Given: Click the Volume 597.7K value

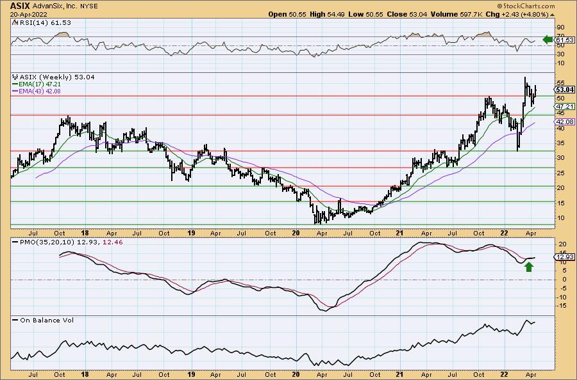Looking at the screenshot, I should pyautogui.click(x=456, y=14).
